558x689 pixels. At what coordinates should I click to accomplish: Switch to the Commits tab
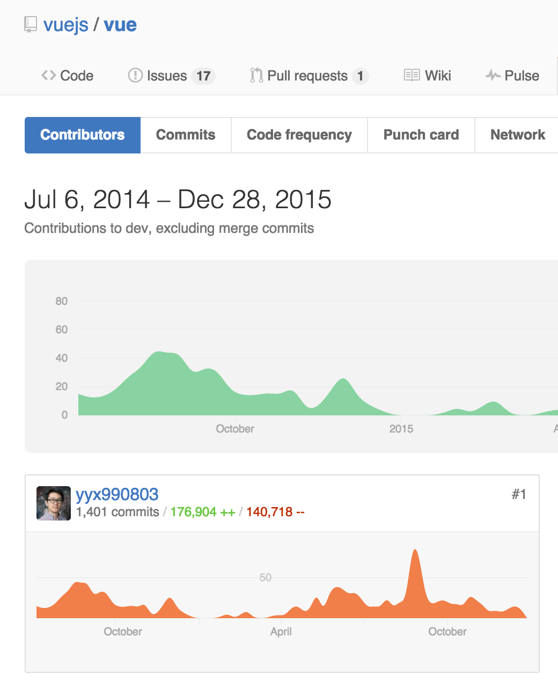pos(186,135)
